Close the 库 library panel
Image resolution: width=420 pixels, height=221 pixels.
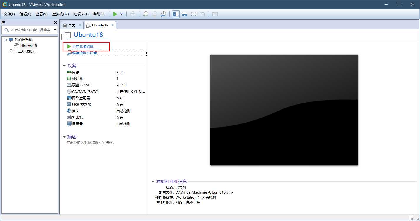(55, 22)
